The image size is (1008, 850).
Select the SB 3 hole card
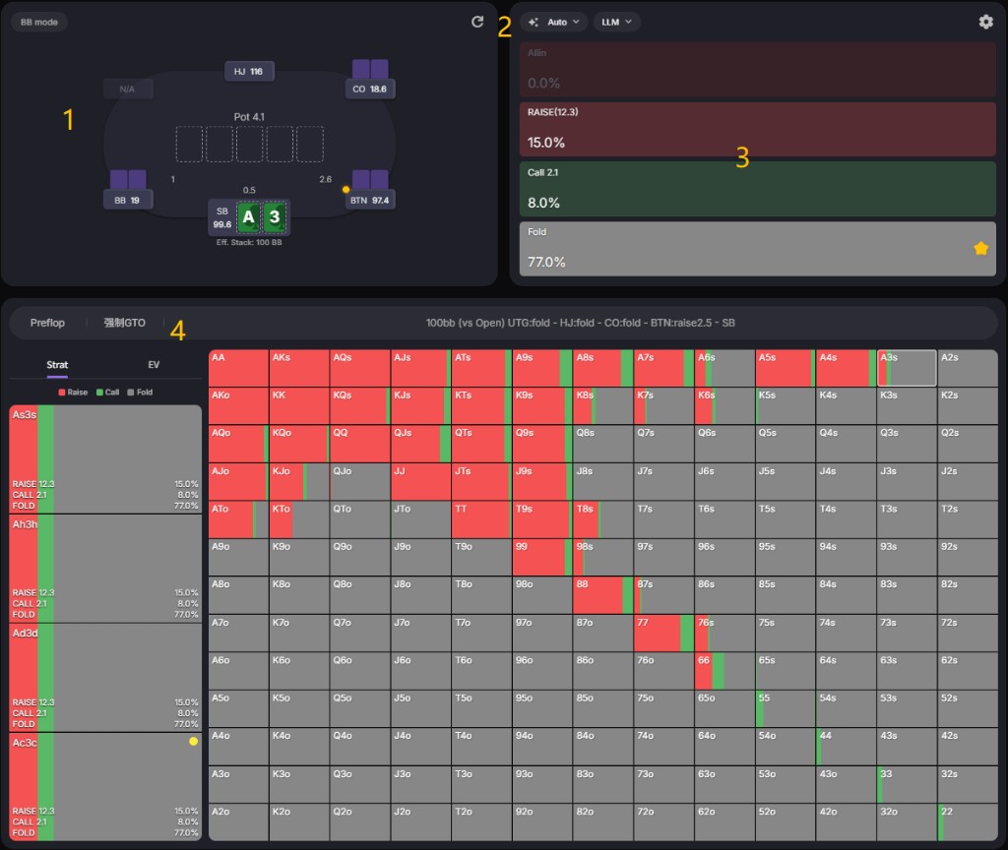tap(275, 217)
